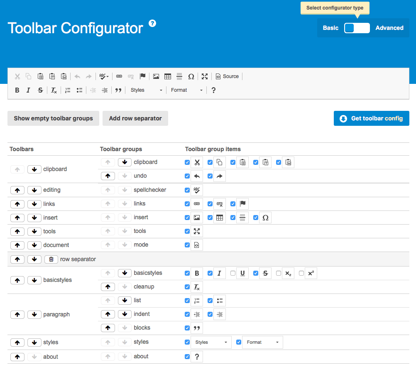Open the Format dropdown in editor toolbar
This screenshot has height=367, width=416.
186,90
